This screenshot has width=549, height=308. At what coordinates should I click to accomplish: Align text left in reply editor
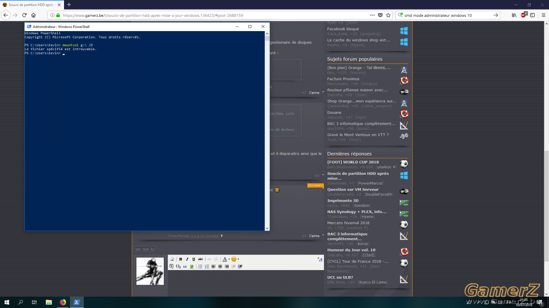pos(213,266)
